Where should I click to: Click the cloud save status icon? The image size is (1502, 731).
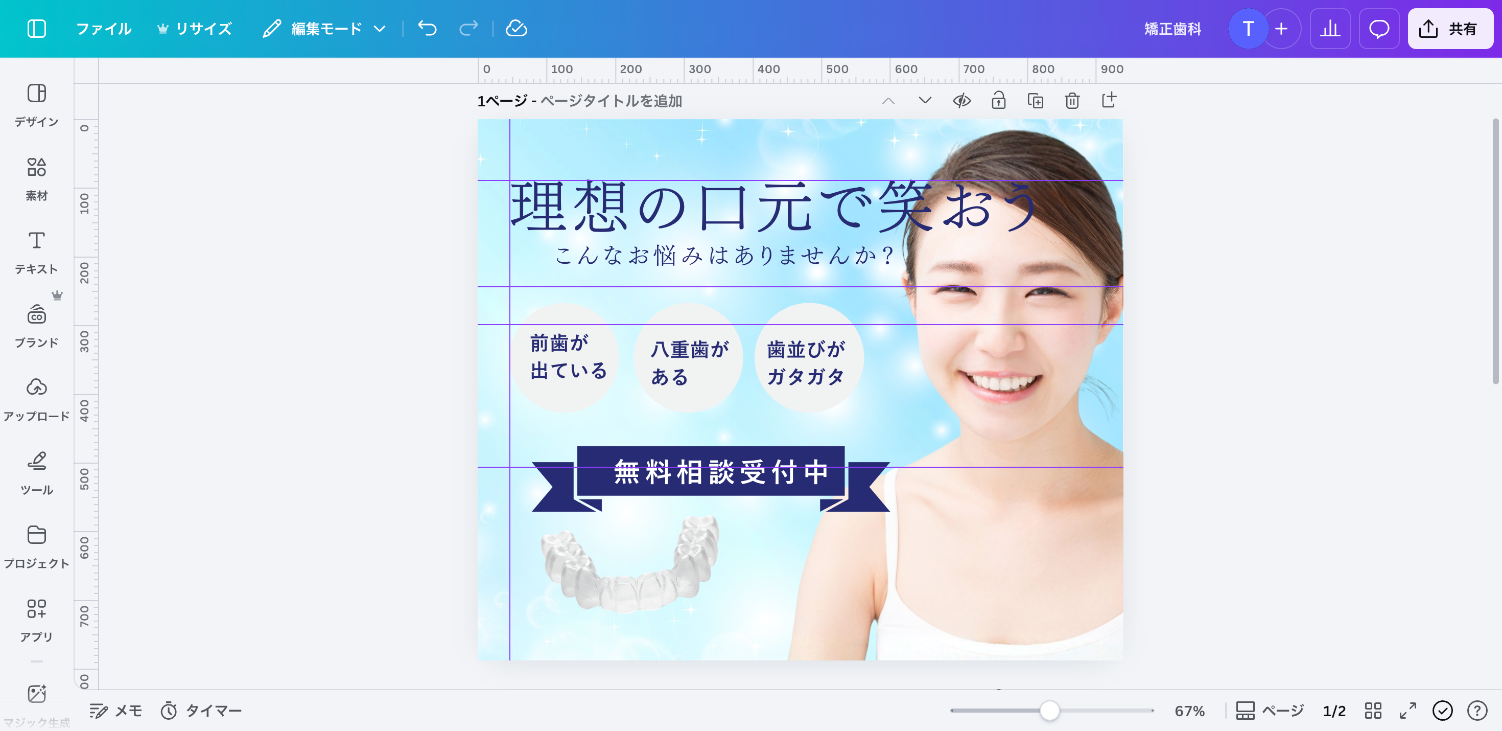(516, 28)
